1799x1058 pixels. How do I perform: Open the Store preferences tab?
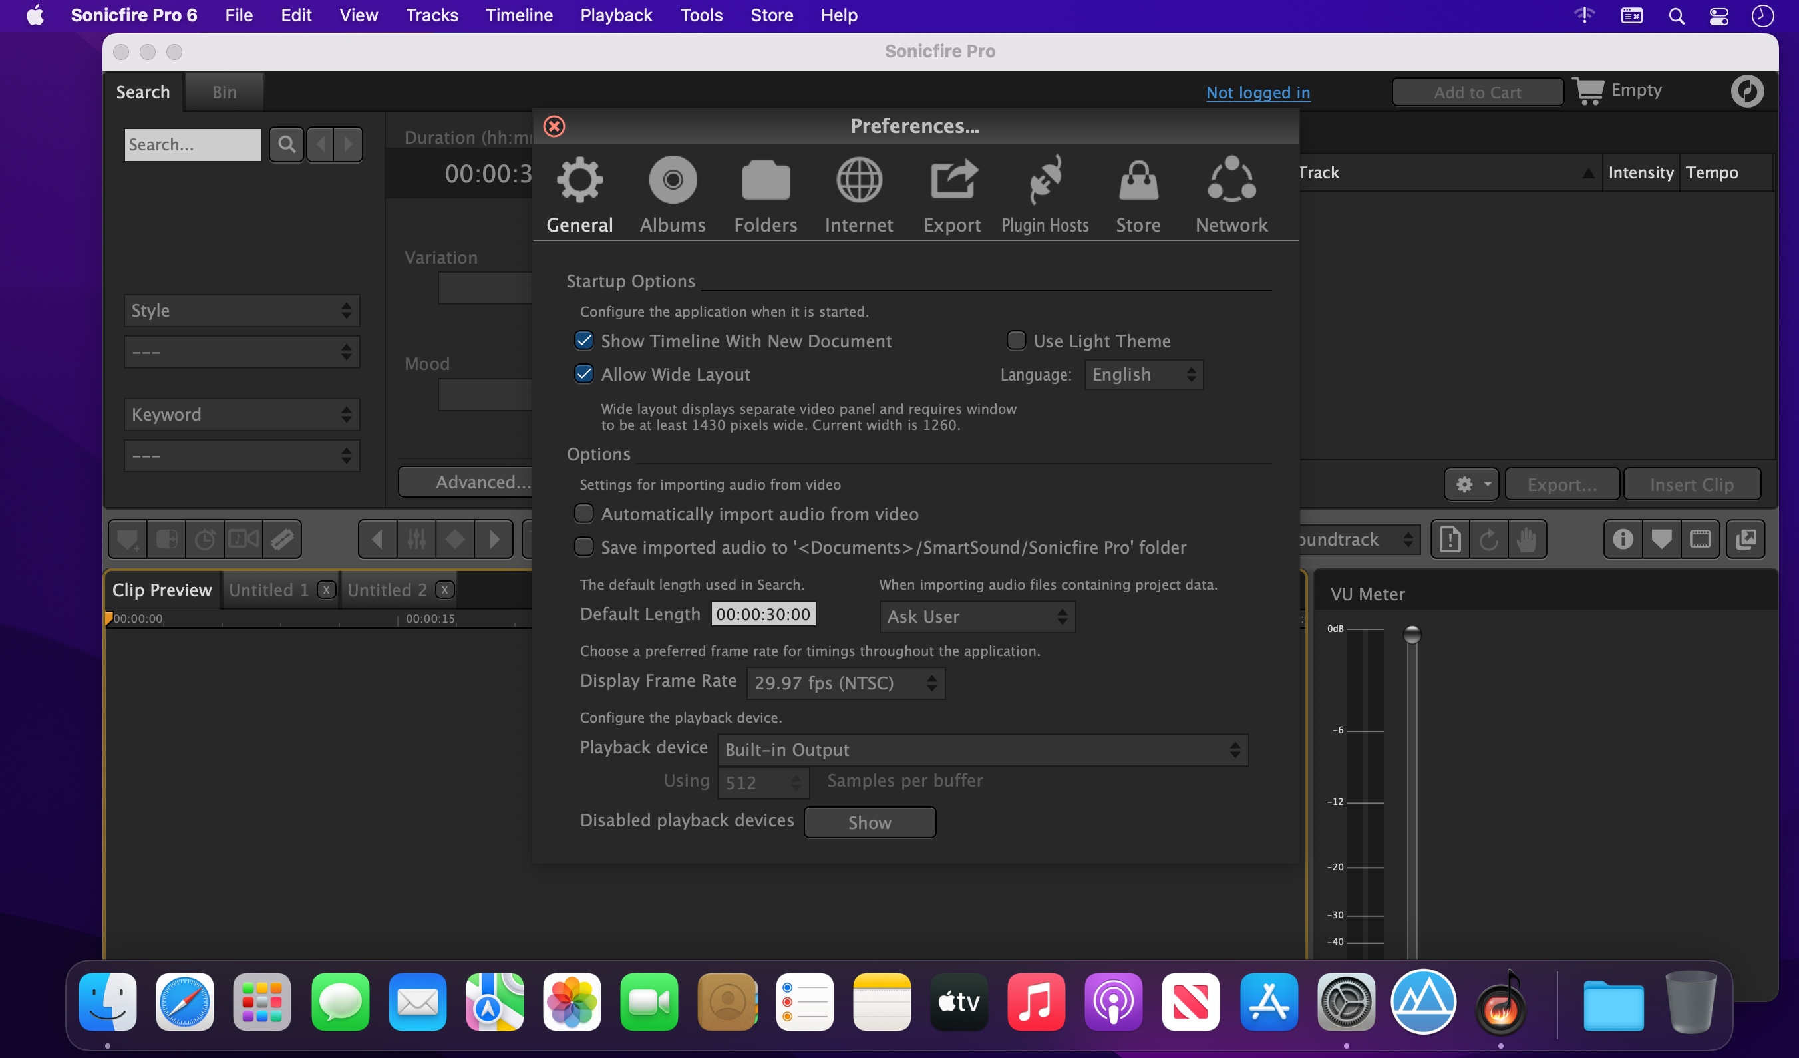click(1138, 195)
